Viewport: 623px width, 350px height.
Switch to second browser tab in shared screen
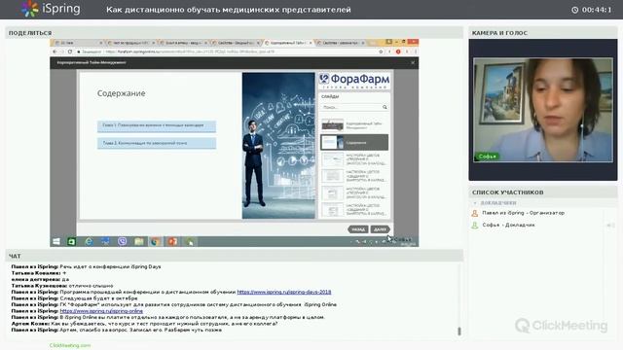tap(130, 43)
